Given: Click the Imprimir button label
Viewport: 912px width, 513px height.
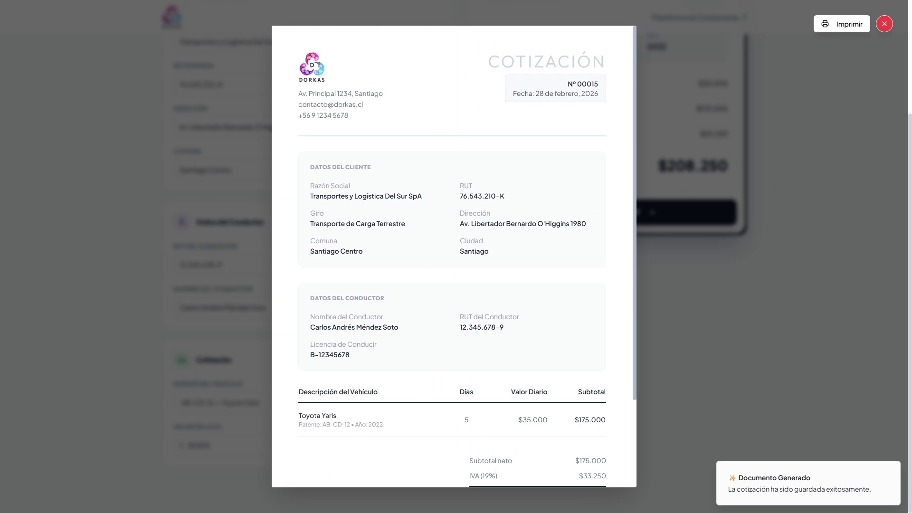Looking at the screenshot, I should click(849, 24).
